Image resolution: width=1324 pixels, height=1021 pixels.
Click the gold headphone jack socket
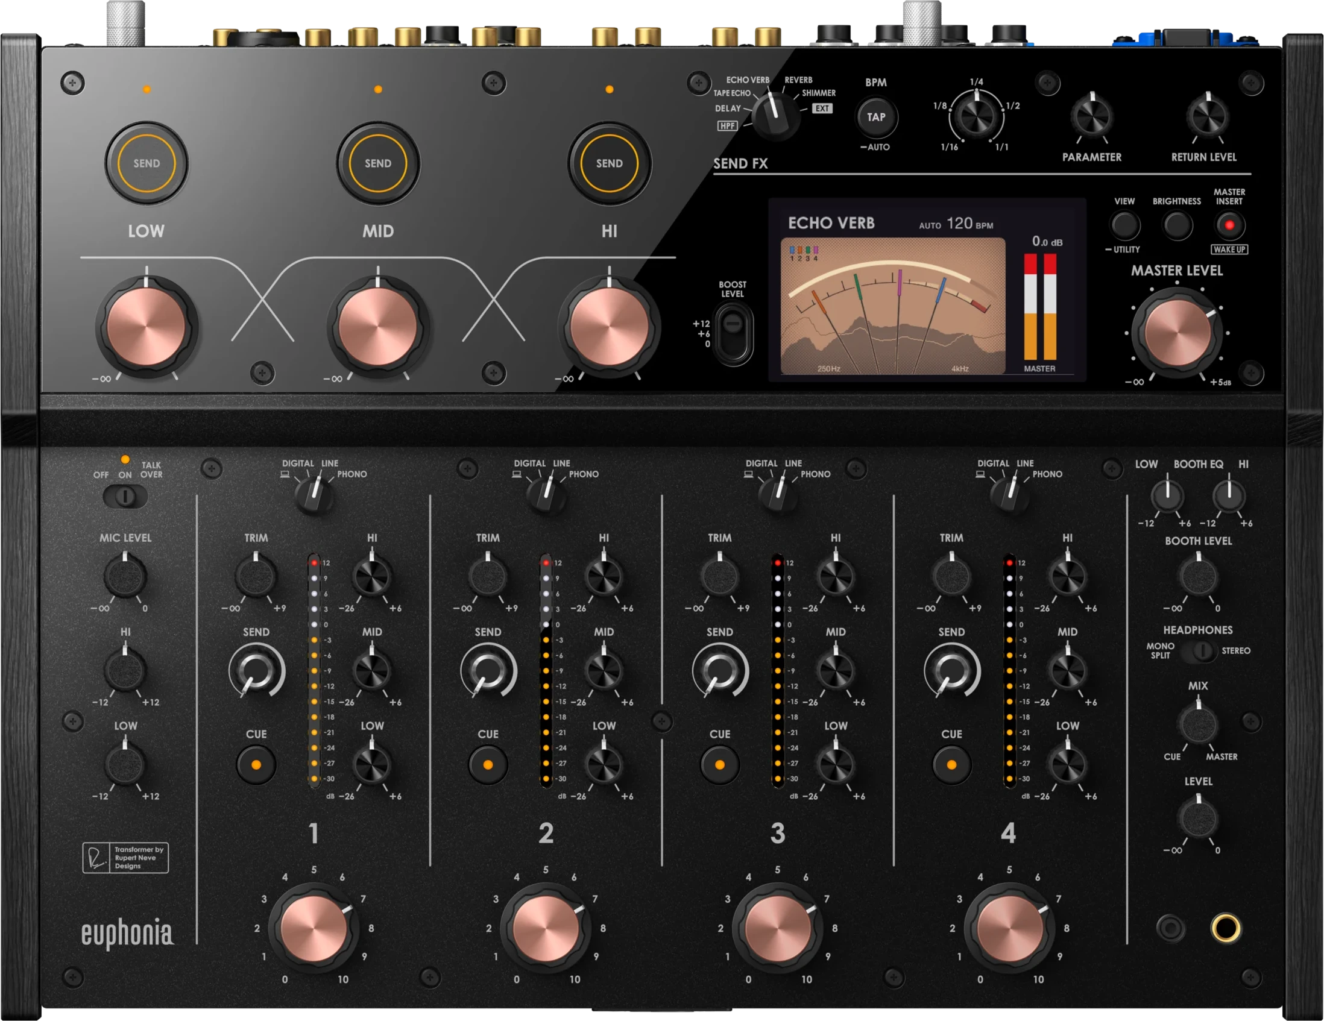tap(1226, 928)
